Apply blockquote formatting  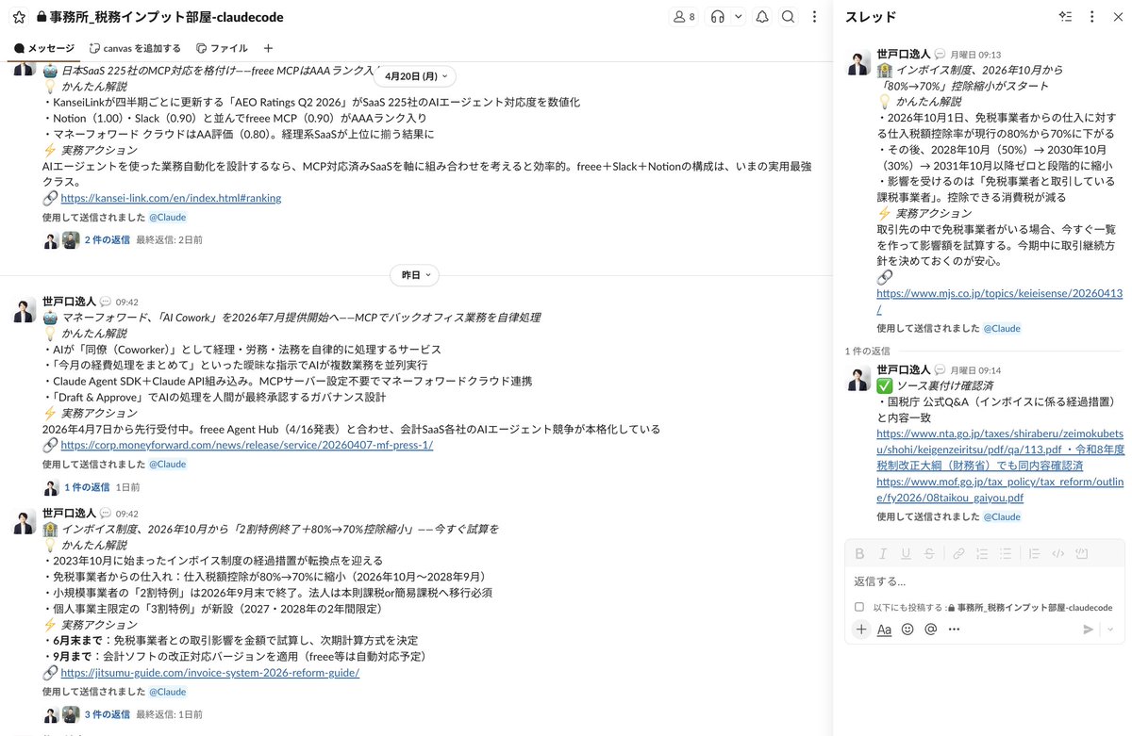pyautogui.click(x=1035, y=553)
